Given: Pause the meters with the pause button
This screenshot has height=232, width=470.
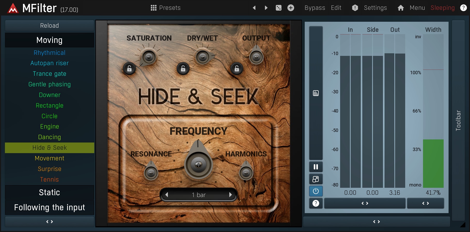Looking at the screenshot, I should (x=316, y=167).
